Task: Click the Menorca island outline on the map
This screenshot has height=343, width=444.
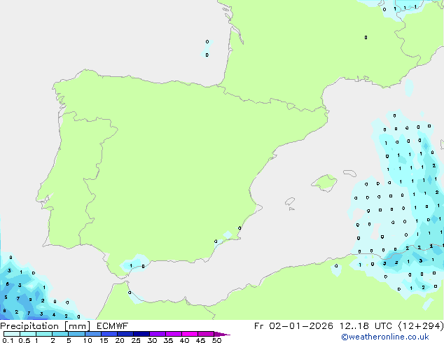Action: coord(349,173)
